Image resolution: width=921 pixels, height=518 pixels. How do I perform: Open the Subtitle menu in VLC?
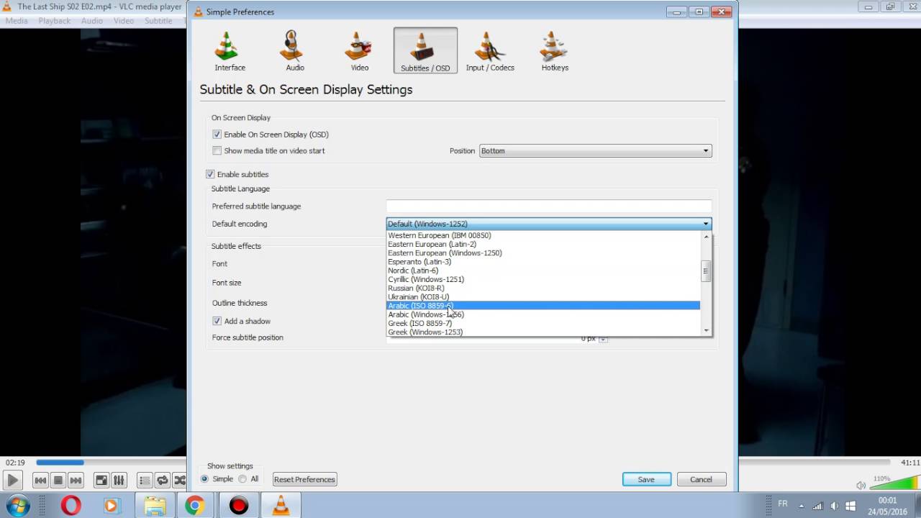point(158,21)
